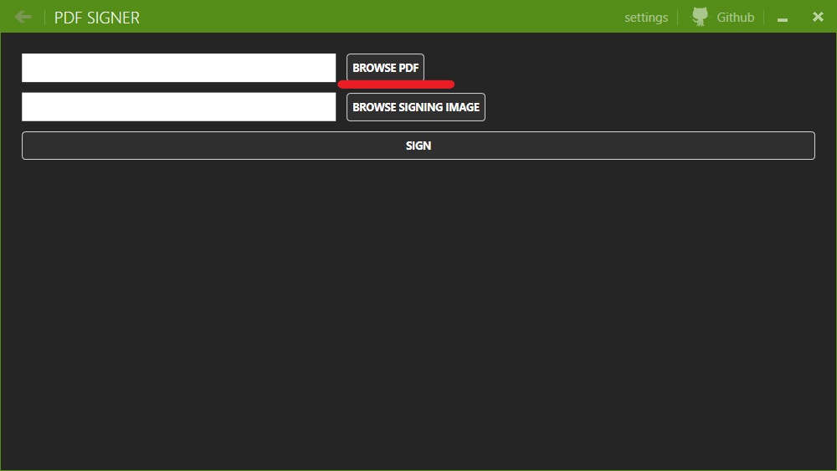Go back using the arrow icon
Screen dimensions: 837x471
(x=23, y=17)
